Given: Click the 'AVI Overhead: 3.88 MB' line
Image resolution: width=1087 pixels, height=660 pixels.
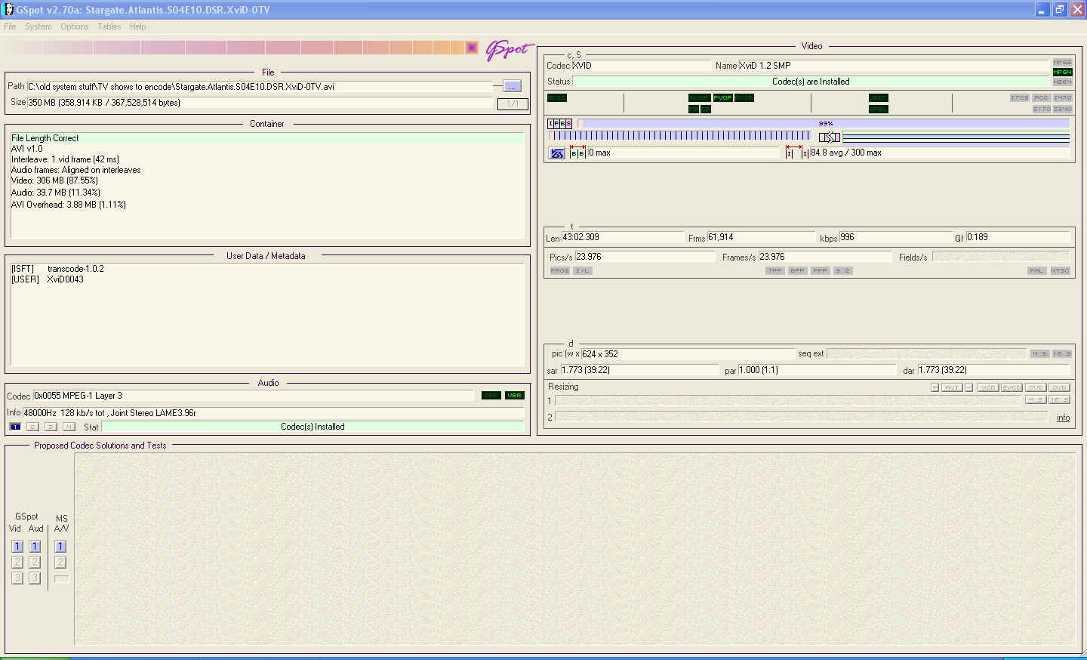Looking at the screenshot, I should coord(69,205).
